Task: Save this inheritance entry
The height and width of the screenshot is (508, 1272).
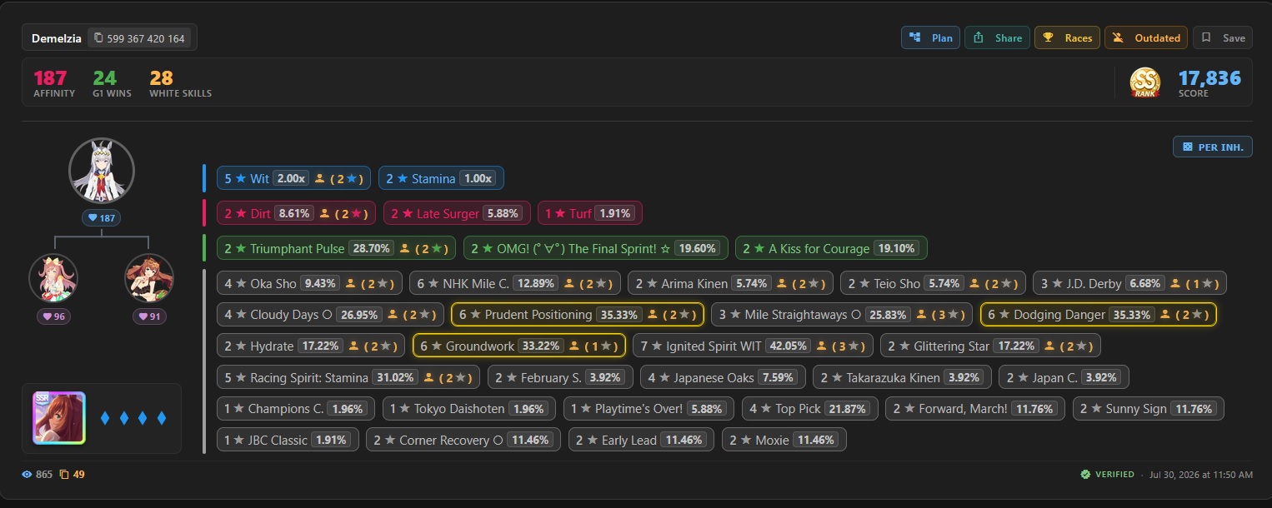Action: click(x=1223, y=37)
